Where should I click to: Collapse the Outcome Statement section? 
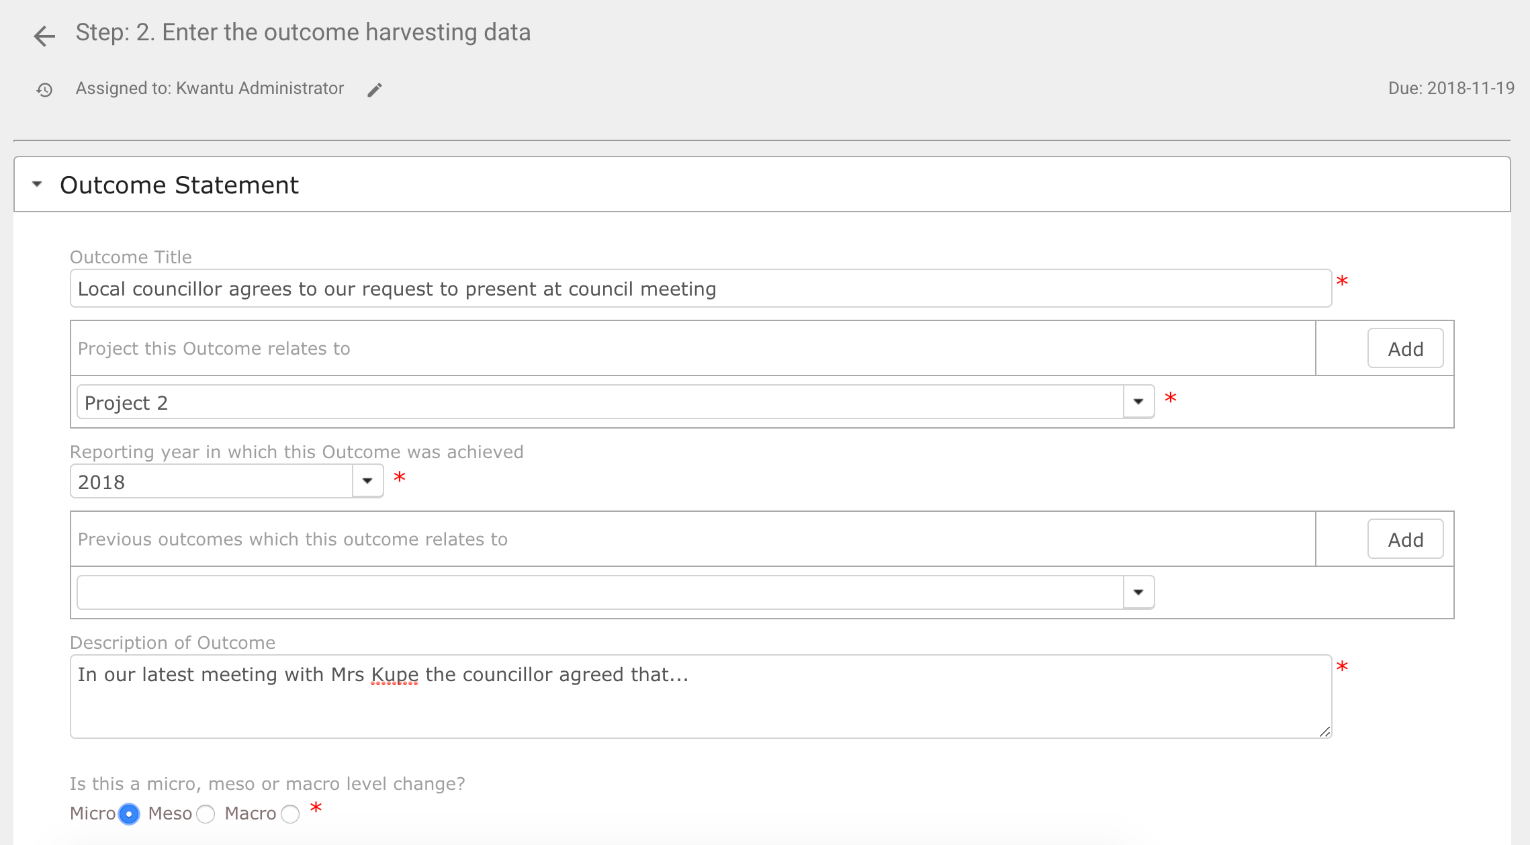(x=38, y=184)
